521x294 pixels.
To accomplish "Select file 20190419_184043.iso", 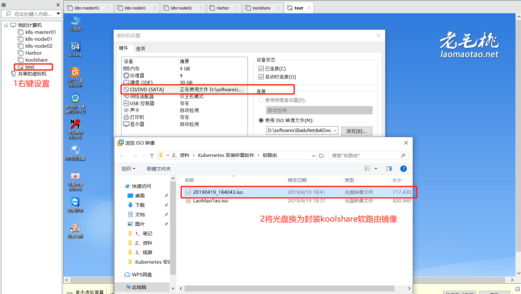I will [x=298, y=192].
